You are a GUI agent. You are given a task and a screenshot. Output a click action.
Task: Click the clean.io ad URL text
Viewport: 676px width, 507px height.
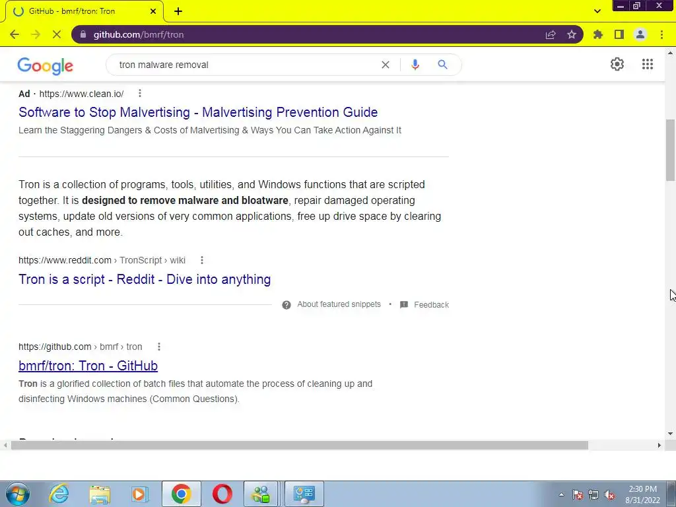(x=81, y=94)
